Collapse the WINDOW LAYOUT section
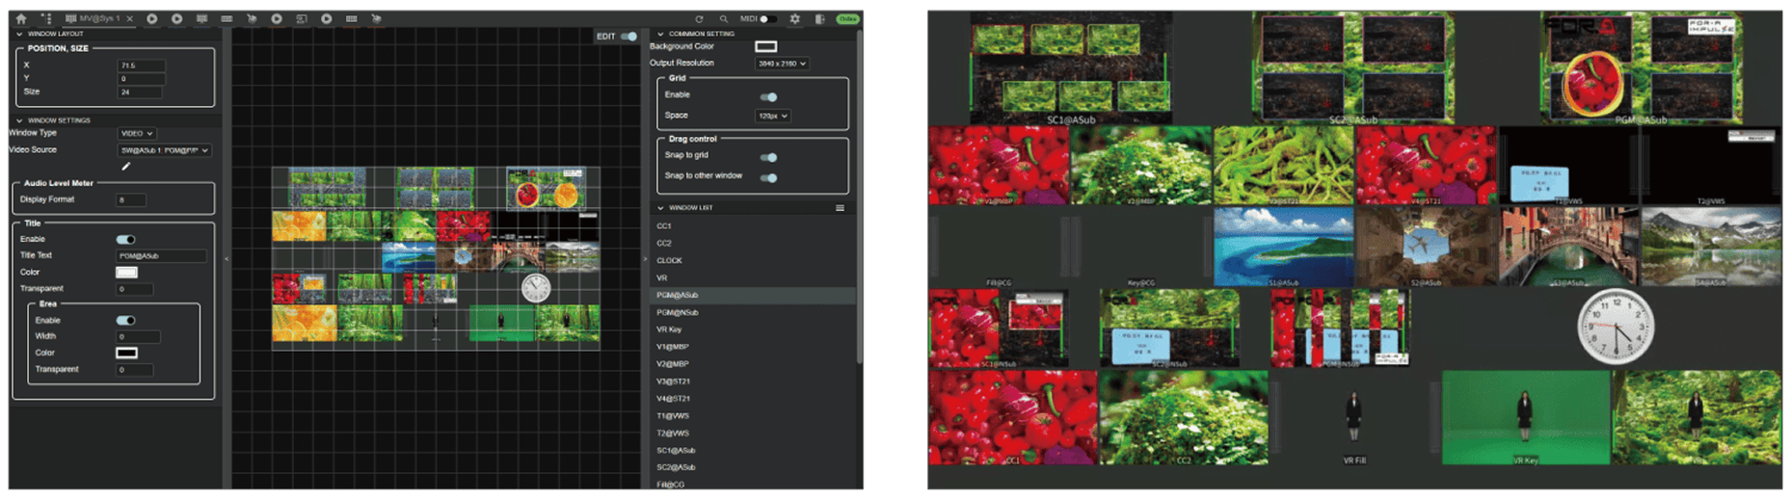Screen dimensions: 1791x499 coord(19,34)
